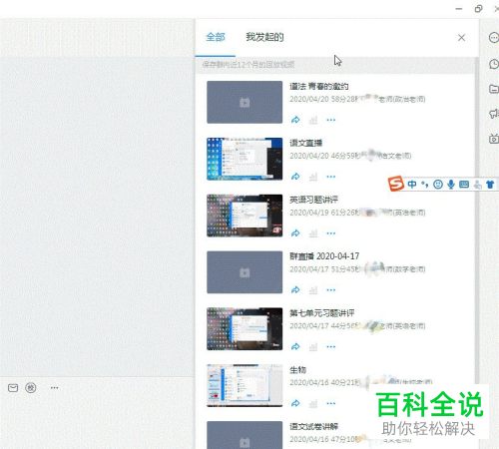Open the 语文试卷讲解 title
The image size is (499, 449).
(x=313, y=426)
